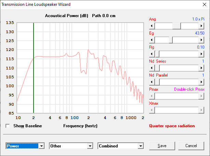Click the Eg slider left arrow

(152, 40)
